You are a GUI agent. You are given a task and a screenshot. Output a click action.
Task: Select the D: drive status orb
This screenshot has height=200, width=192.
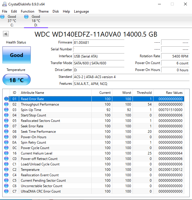click(x=26, y=17)
